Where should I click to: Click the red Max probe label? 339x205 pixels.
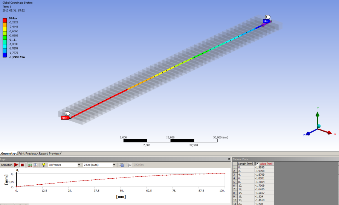pos(65,118)
